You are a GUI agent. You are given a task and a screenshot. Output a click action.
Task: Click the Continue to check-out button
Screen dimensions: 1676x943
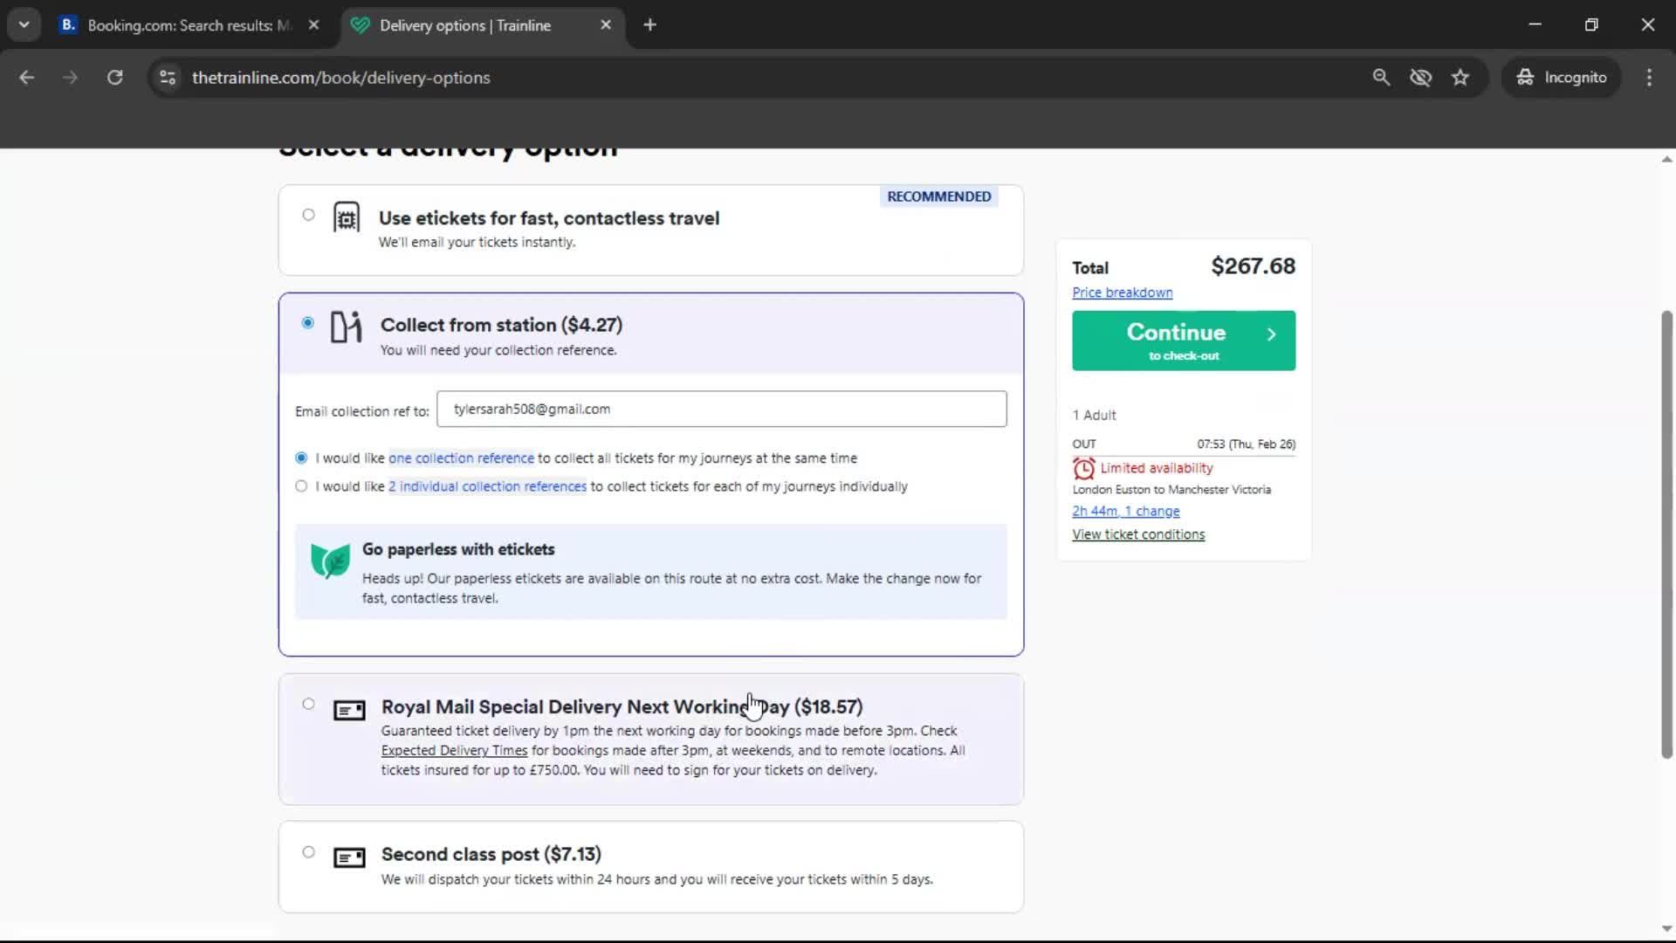(1183, 341)
